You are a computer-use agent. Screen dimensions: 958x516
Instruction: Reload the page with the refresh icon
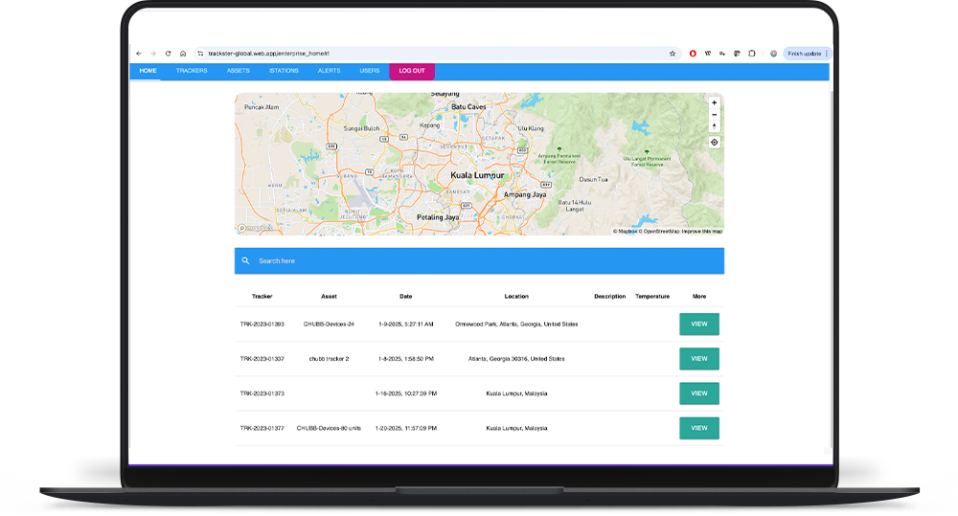coord(168,54)
